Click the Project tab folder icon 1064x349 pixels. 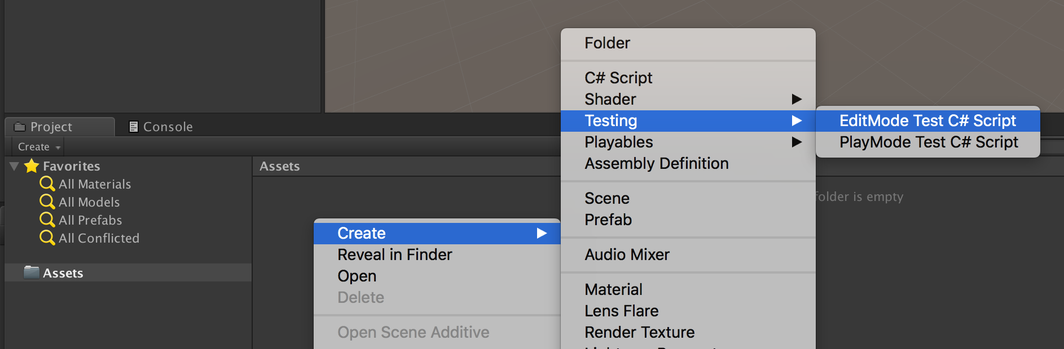coord(20,127)
